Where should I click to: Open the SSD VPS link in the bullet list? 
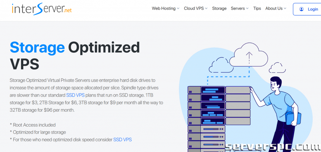tap(122, 139)
